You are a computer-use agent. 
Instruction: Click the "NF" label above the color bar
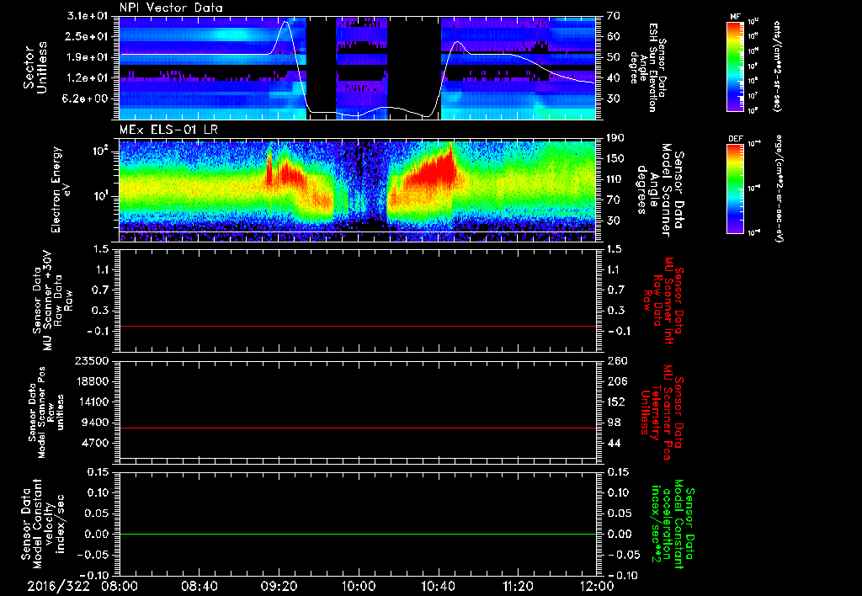tap(735, 17)
